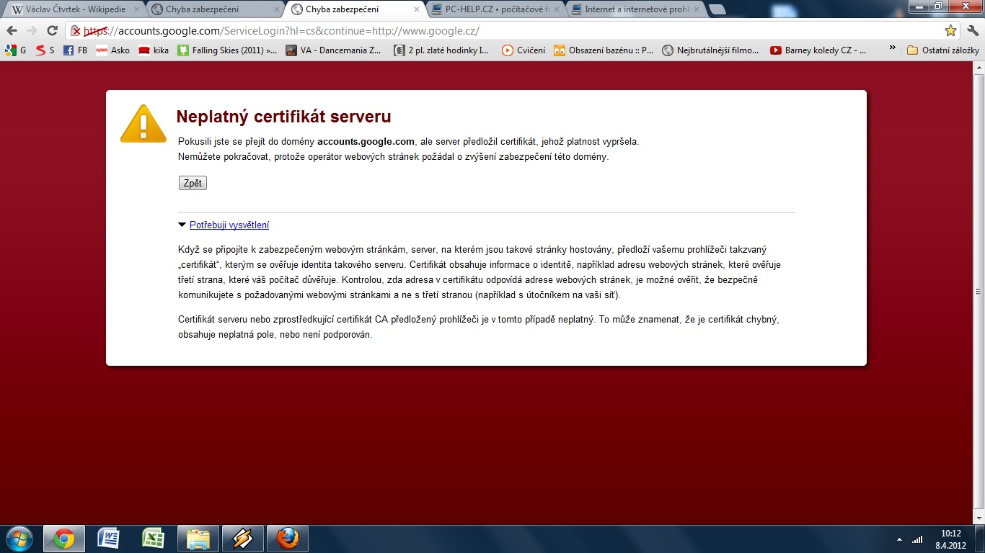Open the Asko bookmark
This screenshot has width=985, height=553.
pyautogui.click(x=112, y=50)
